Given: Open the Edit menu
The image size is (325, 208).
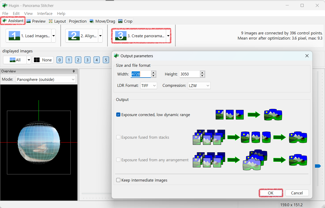Looking at the screenshot, I should tap(16, 14).
